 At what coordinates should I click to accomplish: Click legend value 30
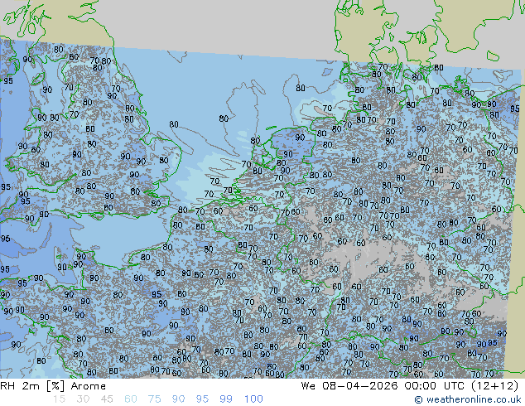[83, 399]
